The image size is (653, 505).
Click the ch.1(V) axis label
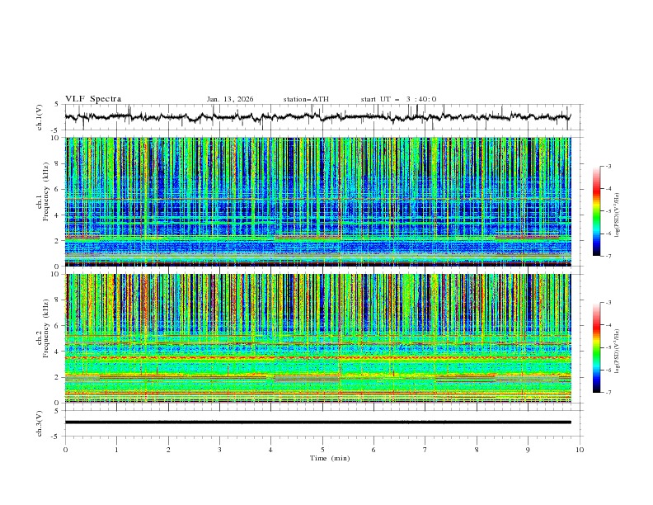point(39,117)
